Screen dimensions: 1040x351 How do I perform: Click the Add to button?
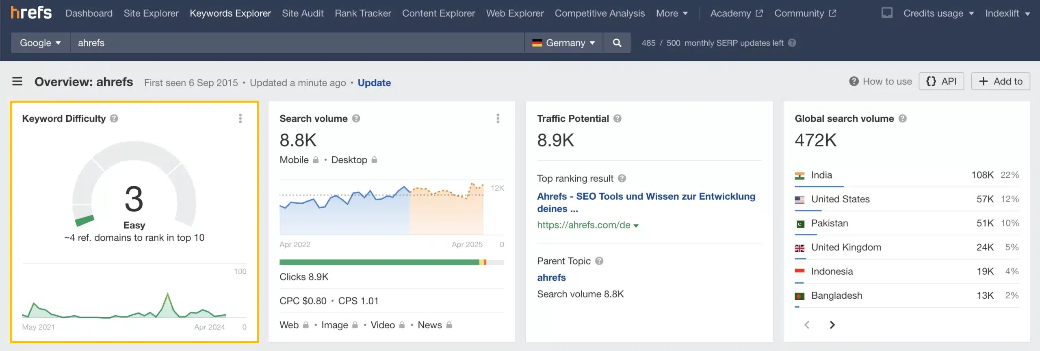point(1001,81)
